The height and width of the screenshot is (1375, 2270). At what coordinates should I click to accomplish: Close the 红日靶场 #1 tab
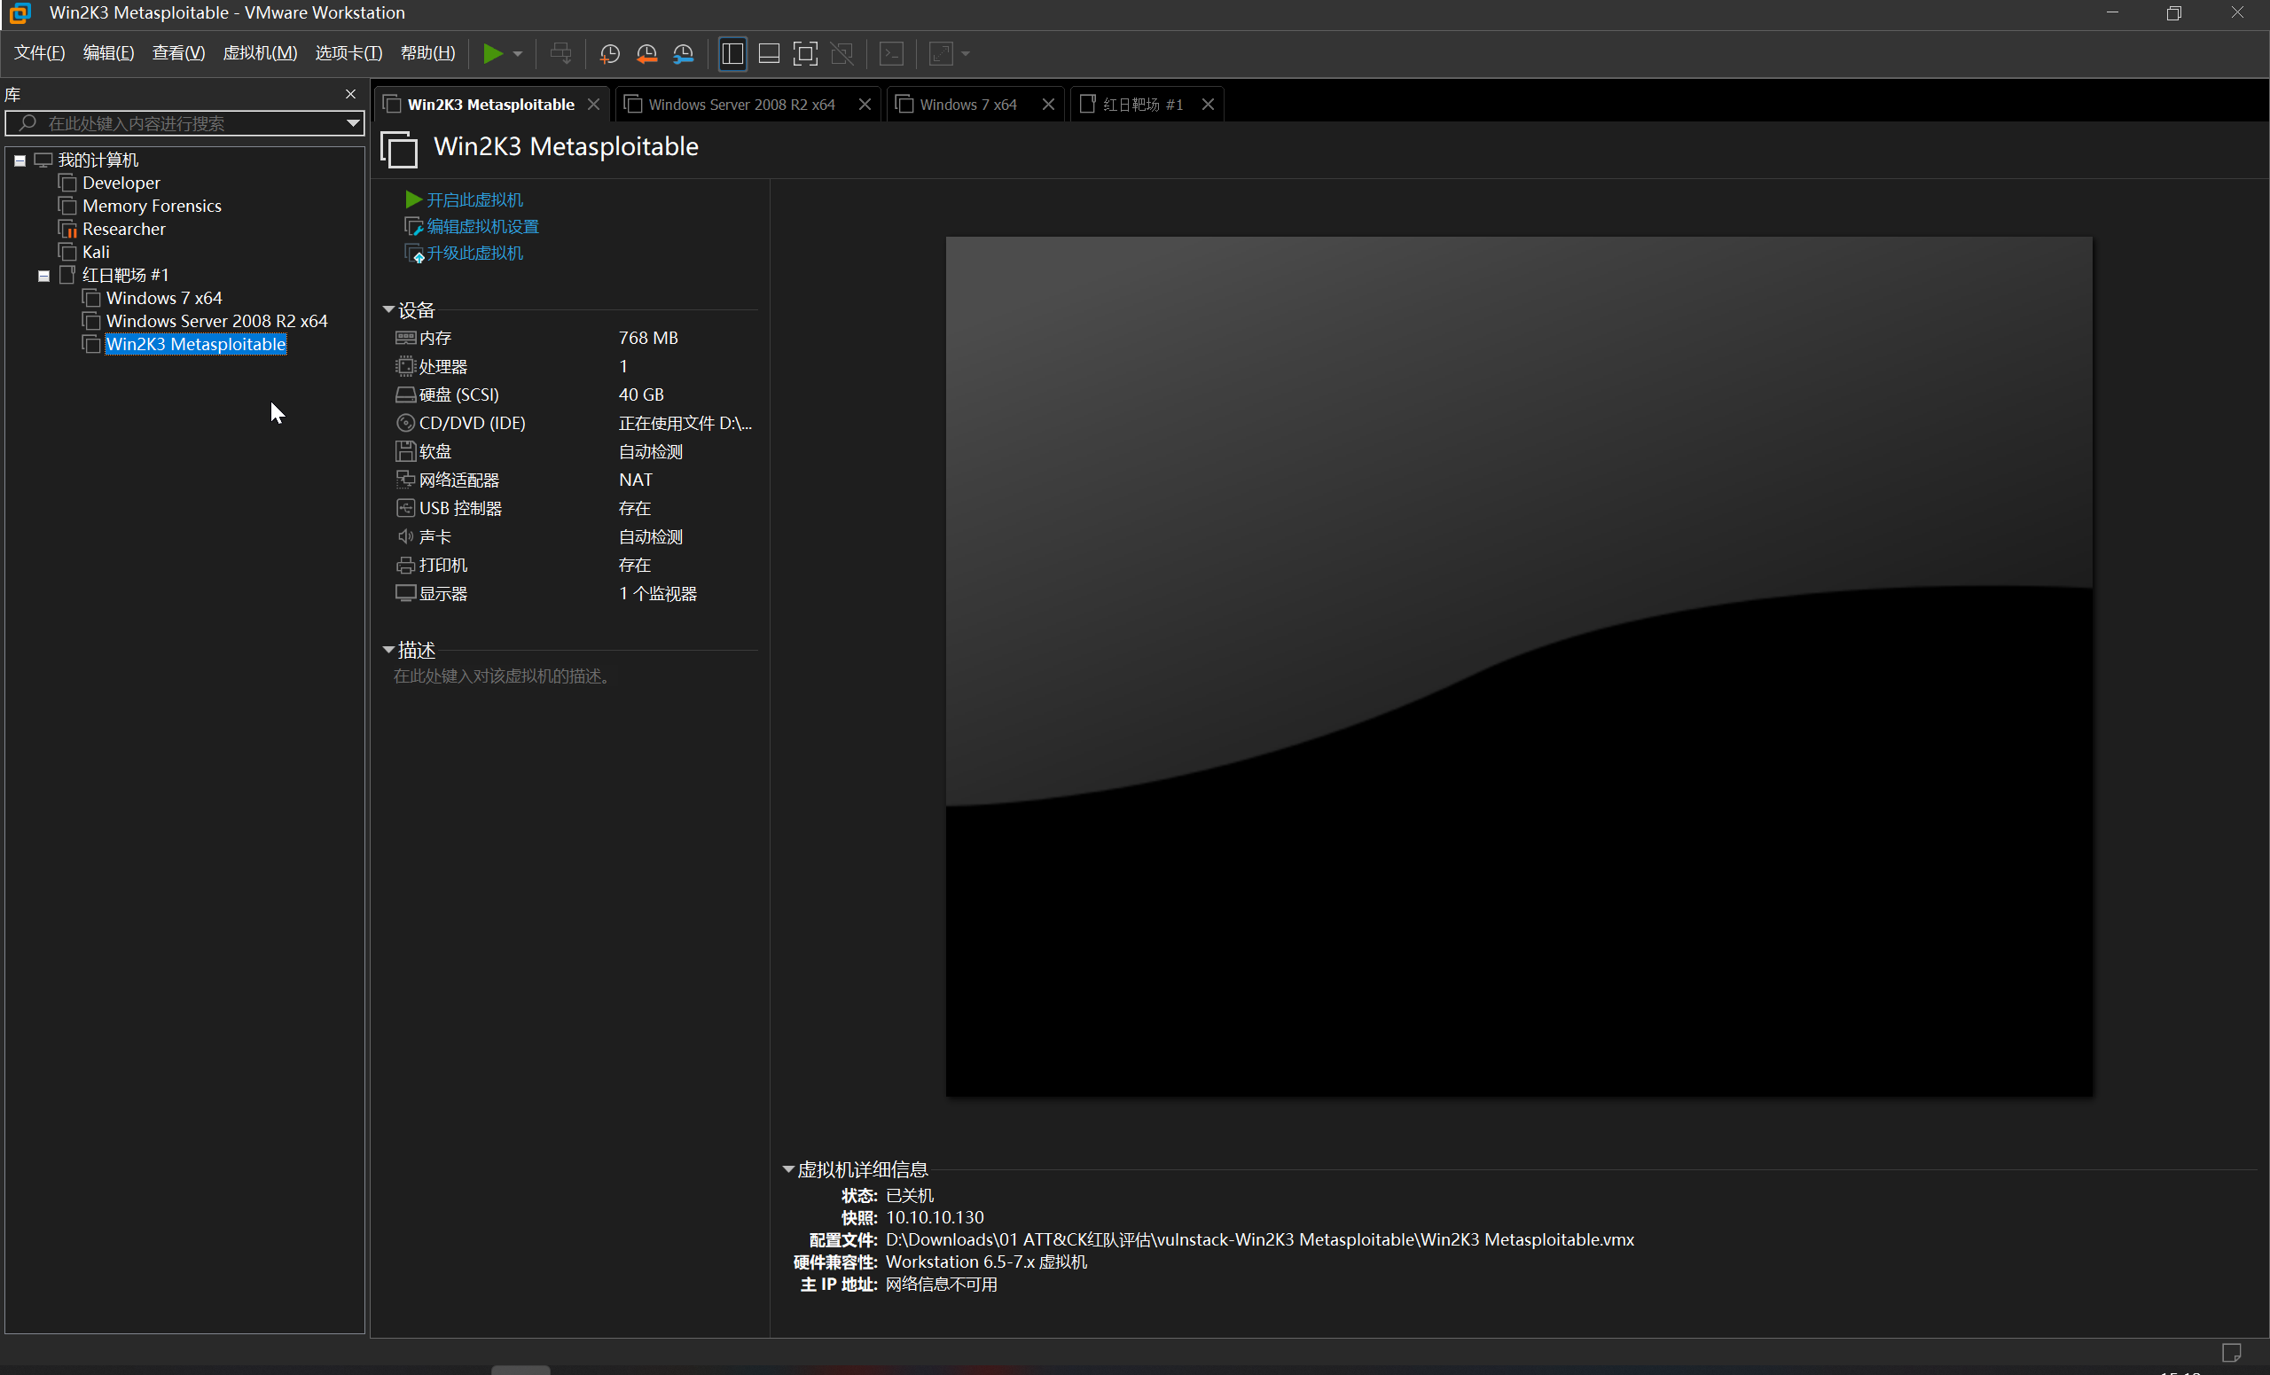pyautogui.click(x=1208, y=105)
